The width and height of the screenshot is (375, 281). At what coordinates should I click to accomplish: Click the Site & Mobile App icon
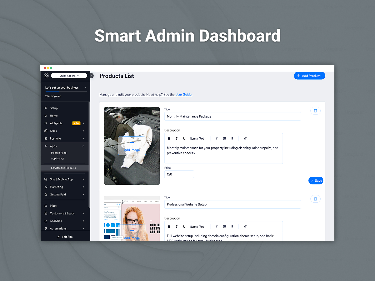(46, 179)
